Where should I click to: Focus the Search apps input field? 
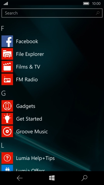[52, 13]
